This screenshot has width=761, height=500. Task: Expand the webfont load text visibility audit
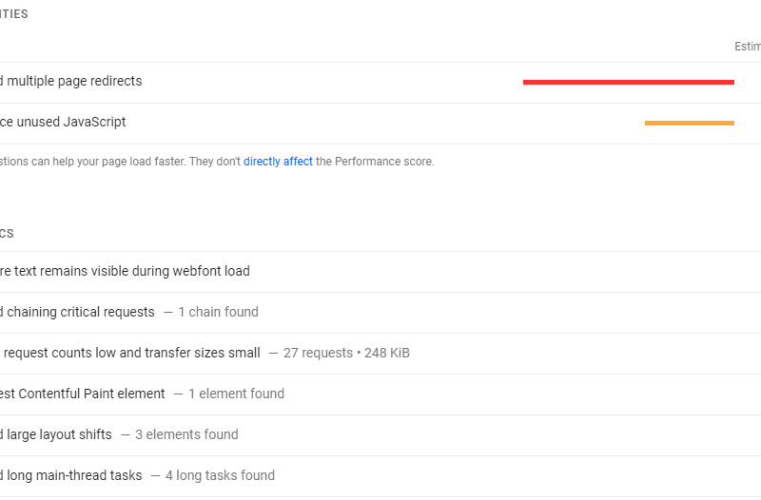pos(126,271)
